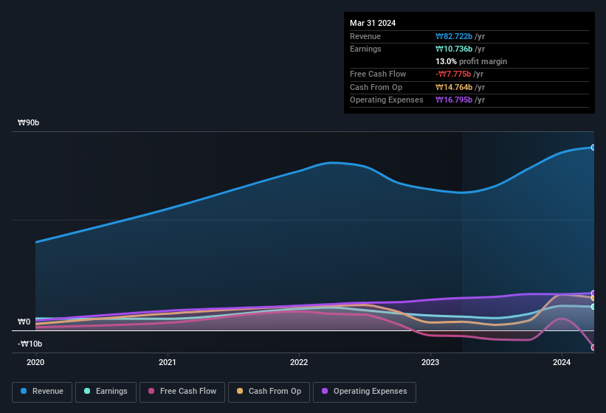Toggle the Earnings legend series

pos(106,392)
